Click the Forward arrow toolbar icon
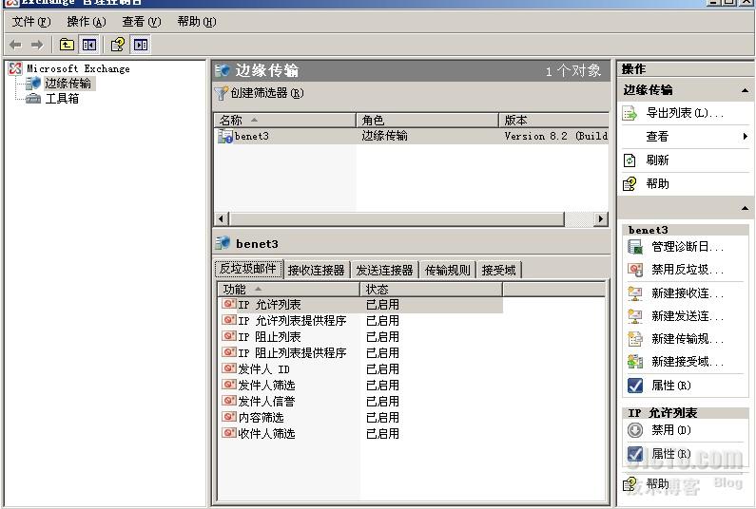The height and width of the screenshot is (509, 756). pos(37,46)
